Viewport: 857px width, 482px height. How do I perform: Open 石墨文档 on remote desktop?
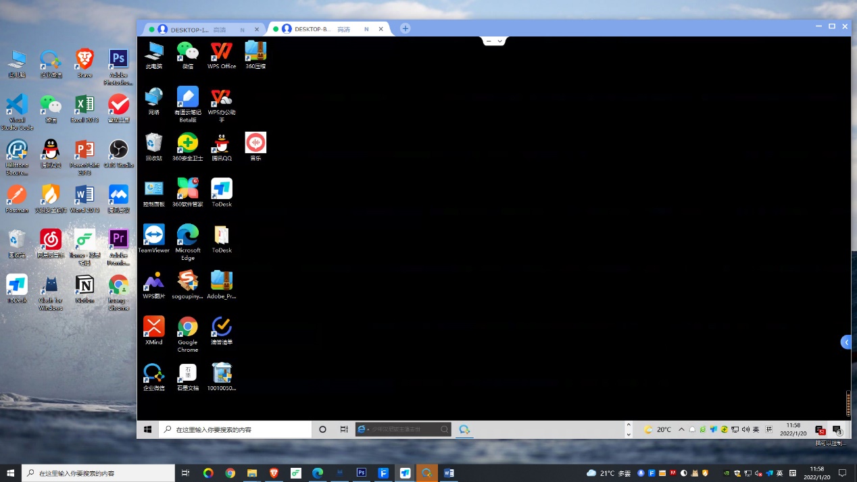[x=188, y=377]
